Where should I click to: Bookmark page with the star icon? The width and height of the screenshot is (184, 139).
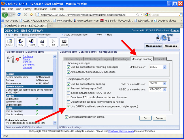point(138,15)
